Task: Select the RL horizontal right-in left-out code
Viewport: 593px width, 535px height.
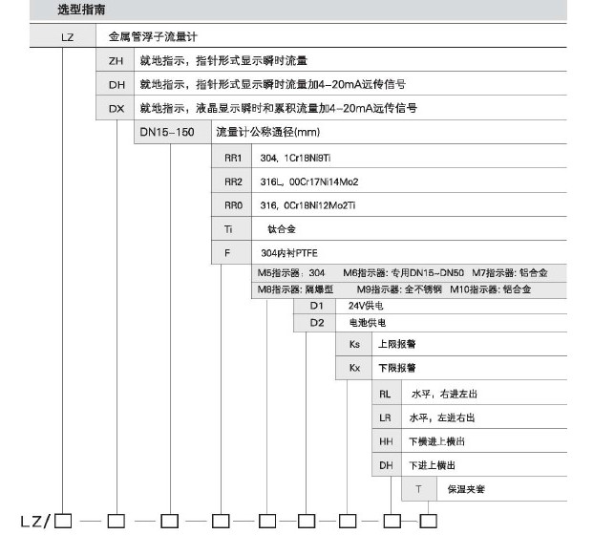Action: pyautogui.click(x=386, y=393)
